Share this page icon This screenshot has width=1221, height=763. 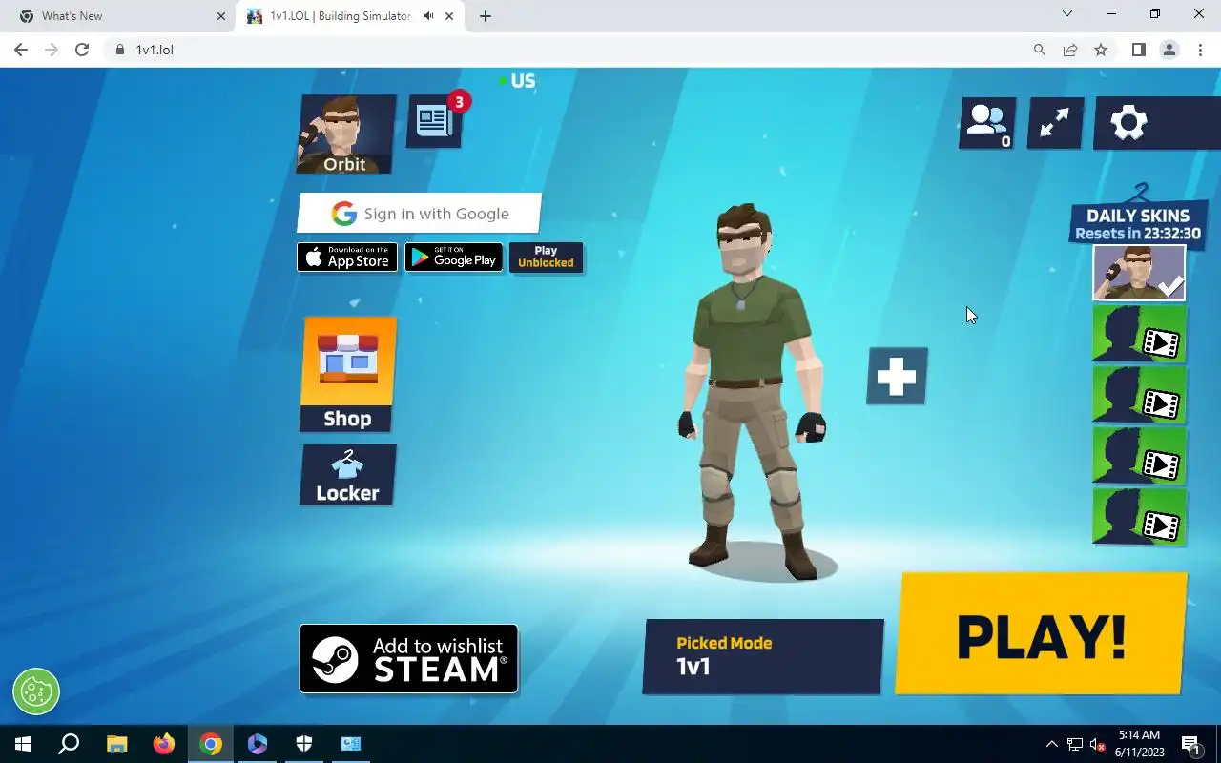1070,50
